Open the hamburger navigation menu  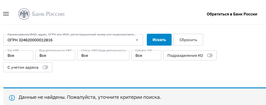[x=6, y=14]
